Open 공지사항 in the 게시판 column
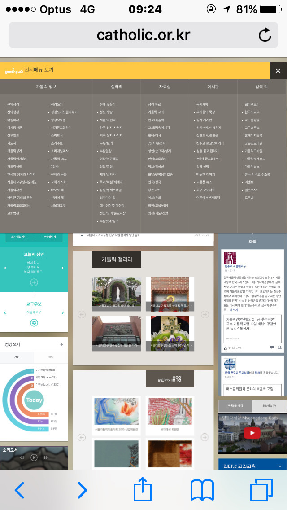 [202, 105]
